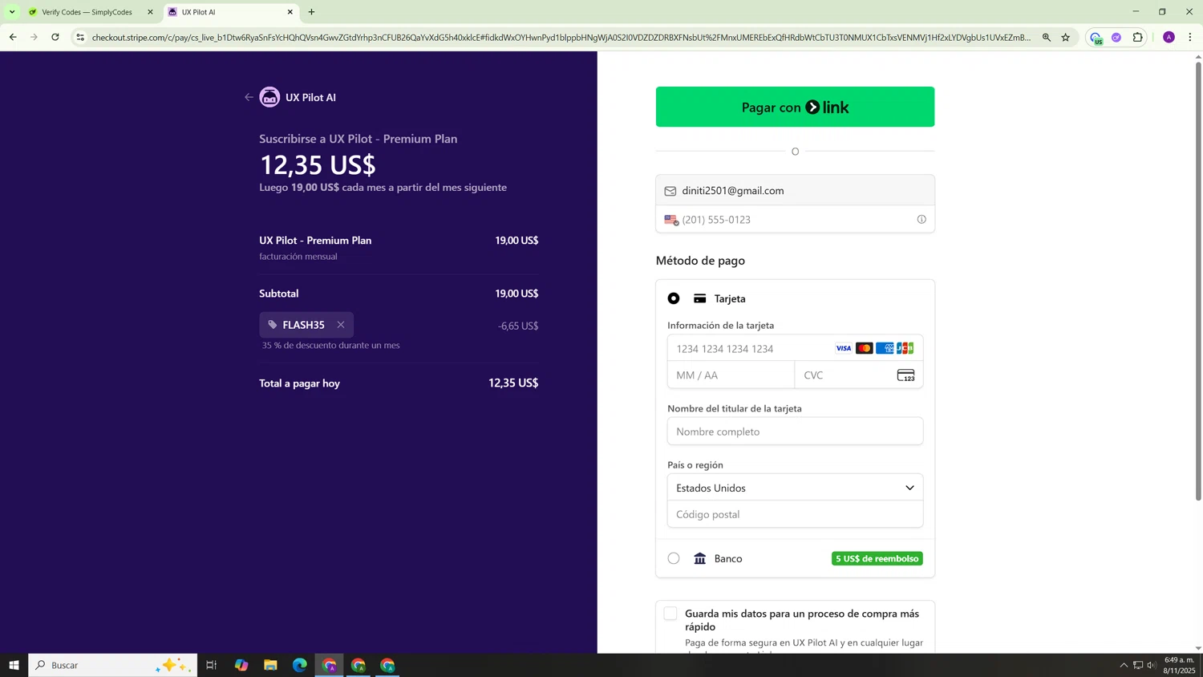The image size is (1203, 677).
Task: Click the American Express logo
Action: [885, 348]
